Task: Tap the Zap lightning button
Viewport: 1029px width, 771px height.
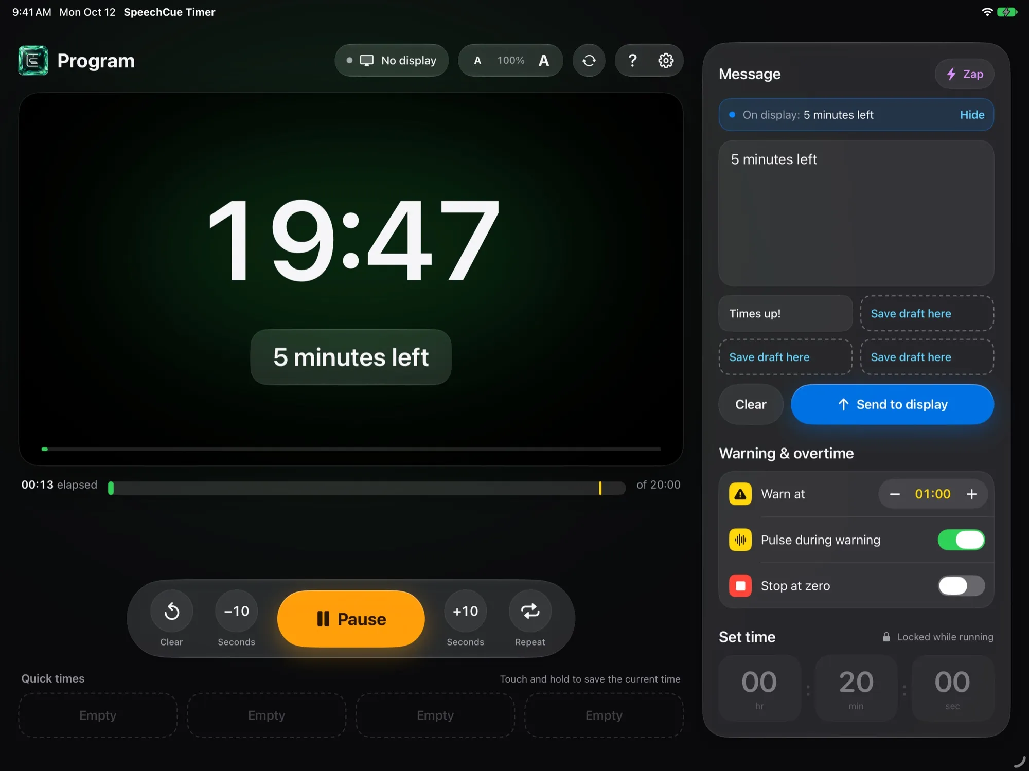Action: coord(964,74)
